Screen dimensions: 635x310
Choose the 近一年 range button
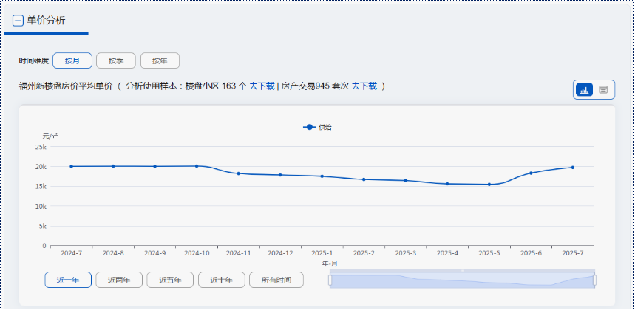coord(68,280)
